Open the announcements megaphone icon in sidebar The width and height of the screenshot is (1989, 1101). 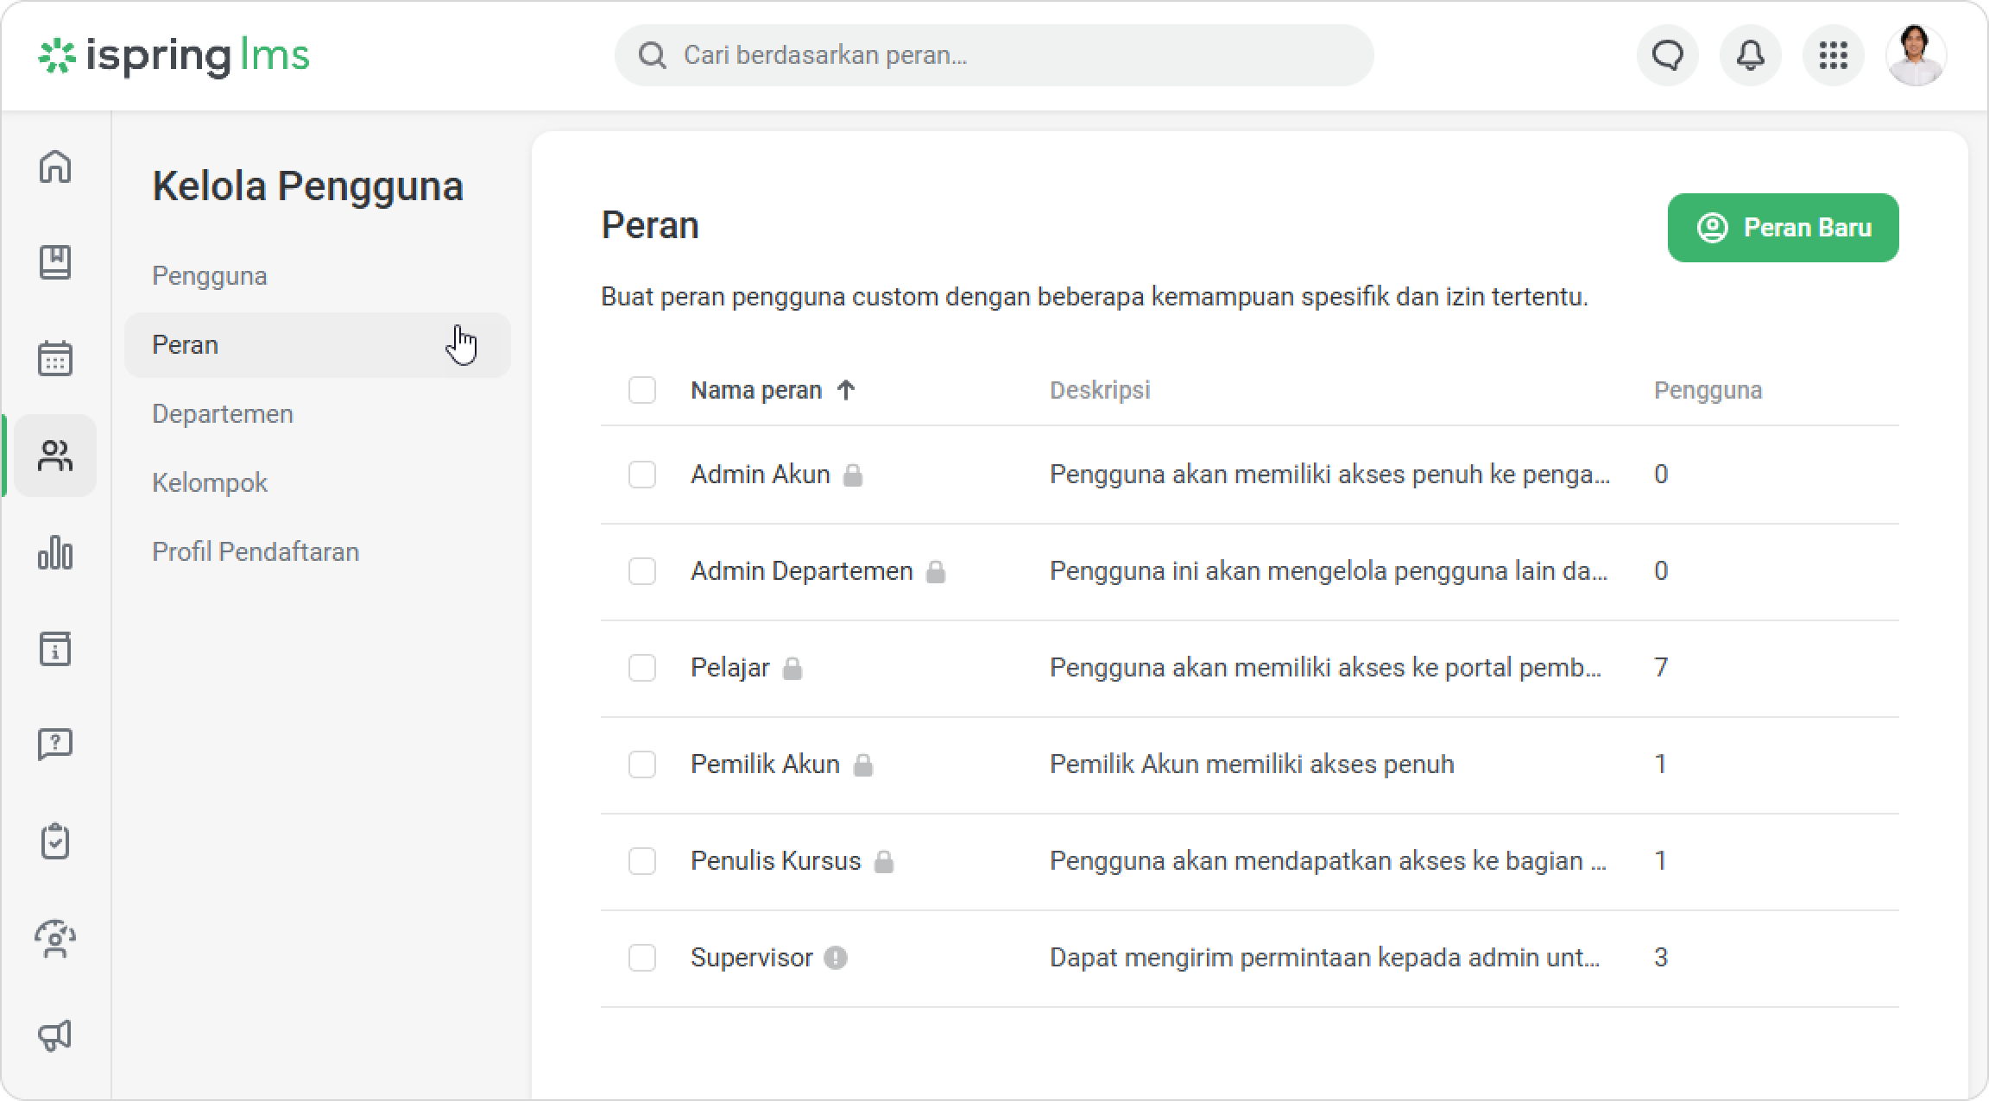[x=55, y=1035]
